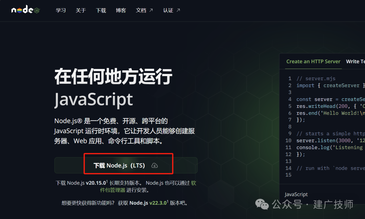The image size is (365, 219).
Task: Click the server.listen(3000 code line
Action: tap(331, 141)
